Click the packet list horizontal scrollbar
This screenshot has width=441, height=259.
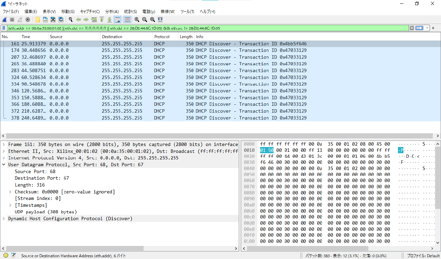tap(219, 136)
